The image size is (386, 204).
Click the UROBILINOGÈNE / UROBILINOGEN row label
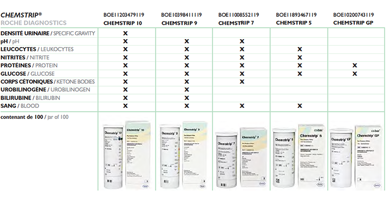[45, 90]
